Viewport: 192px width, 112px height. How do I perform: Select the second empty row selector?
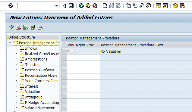click(x=64, y=64)
